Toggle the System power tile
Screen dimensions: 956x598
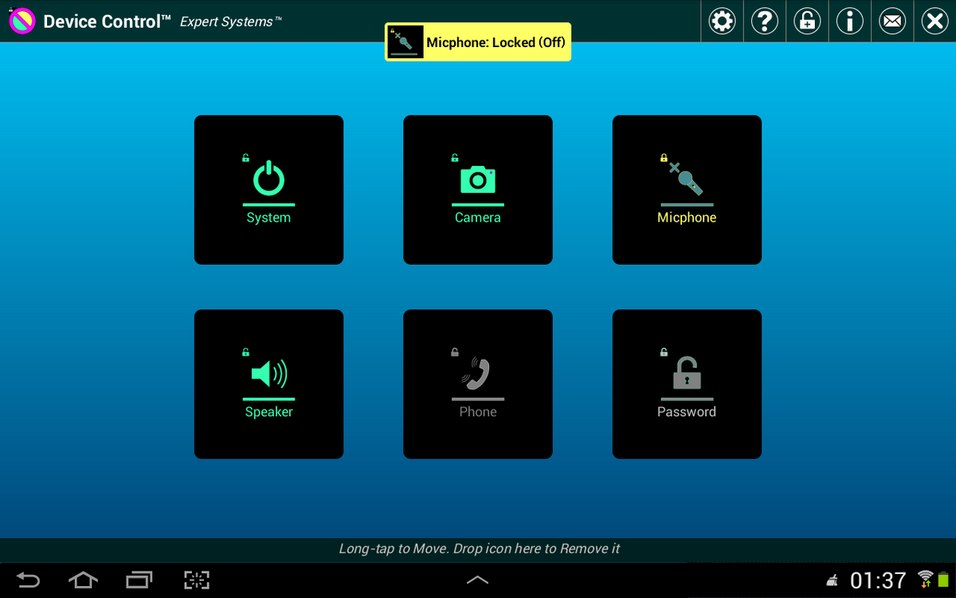(268, 190)
